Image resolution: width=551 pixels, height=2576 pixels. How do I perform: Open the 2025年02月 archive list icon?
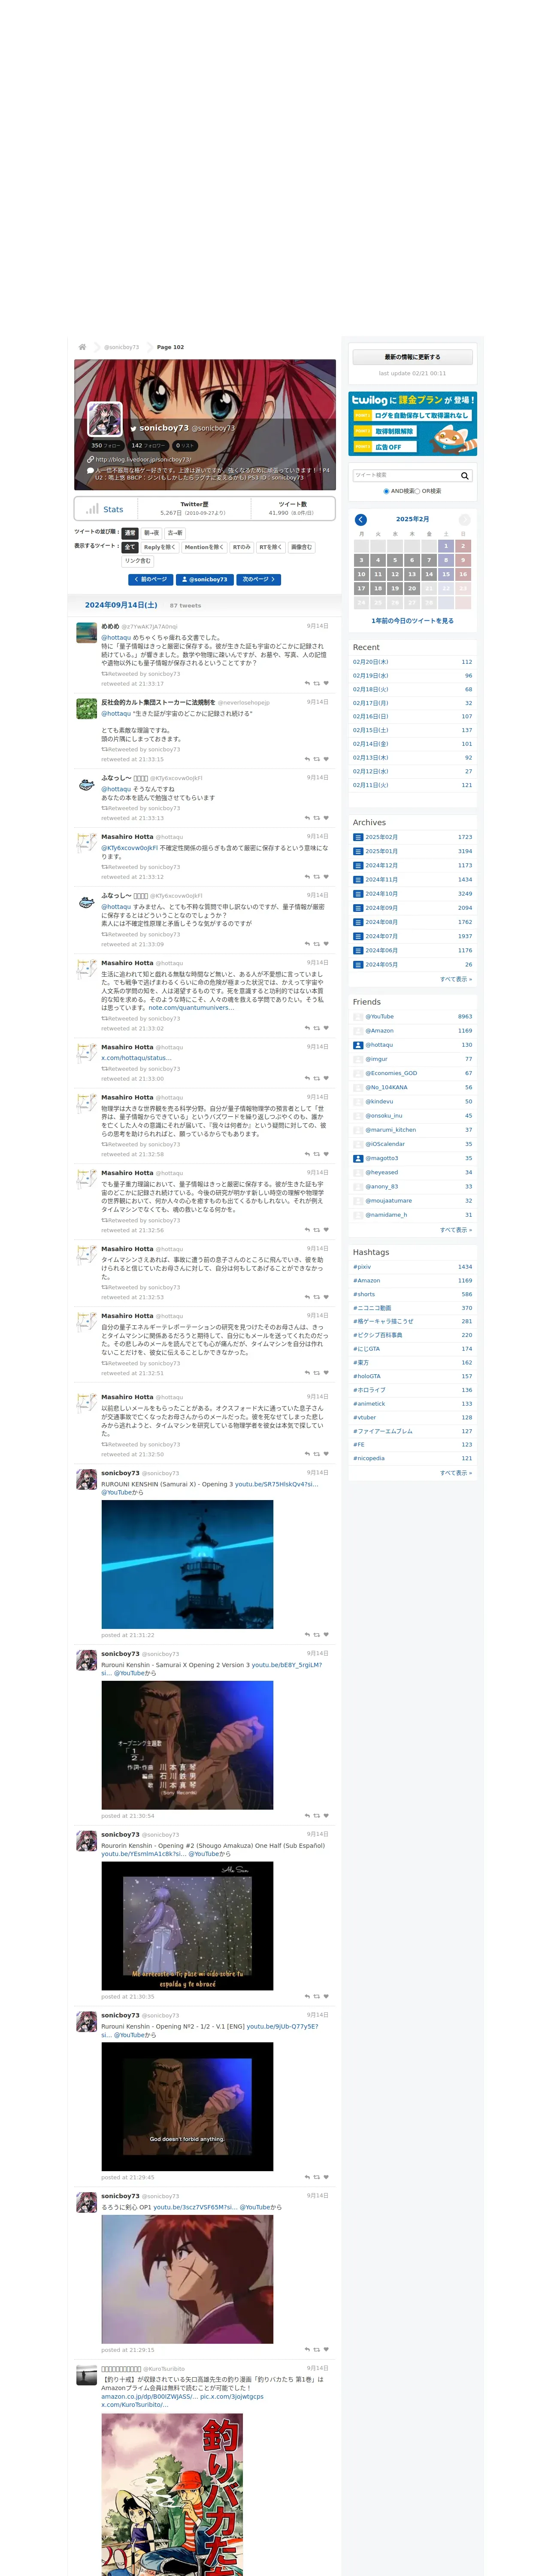tap(358, 837)
